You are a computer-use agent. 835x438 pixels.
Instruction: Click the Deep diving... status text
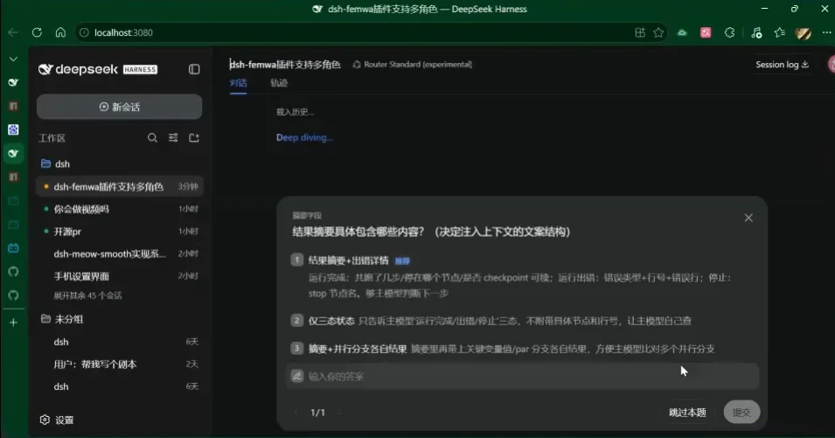click(x=304, y=137)
